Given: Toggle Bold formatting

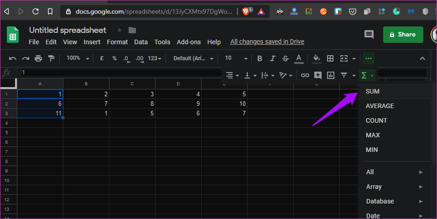Looking at the screenshot, I should tap(260, 58).
